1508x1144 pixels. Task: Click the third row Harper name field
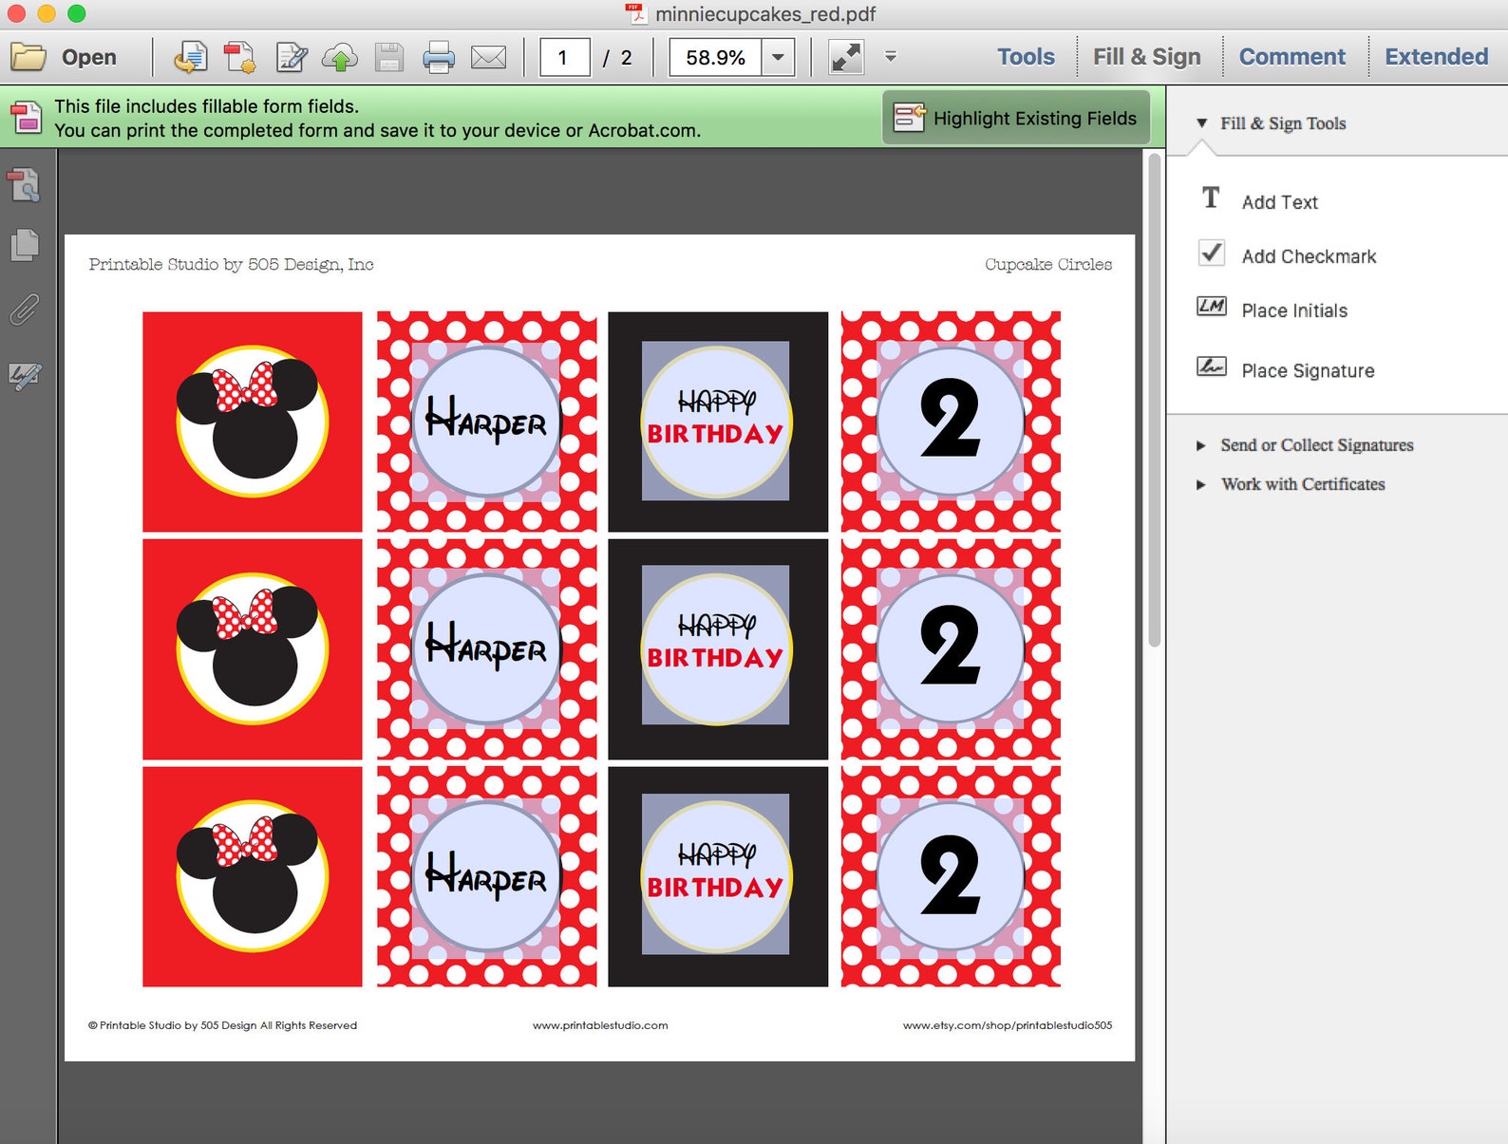pos(486,876)
